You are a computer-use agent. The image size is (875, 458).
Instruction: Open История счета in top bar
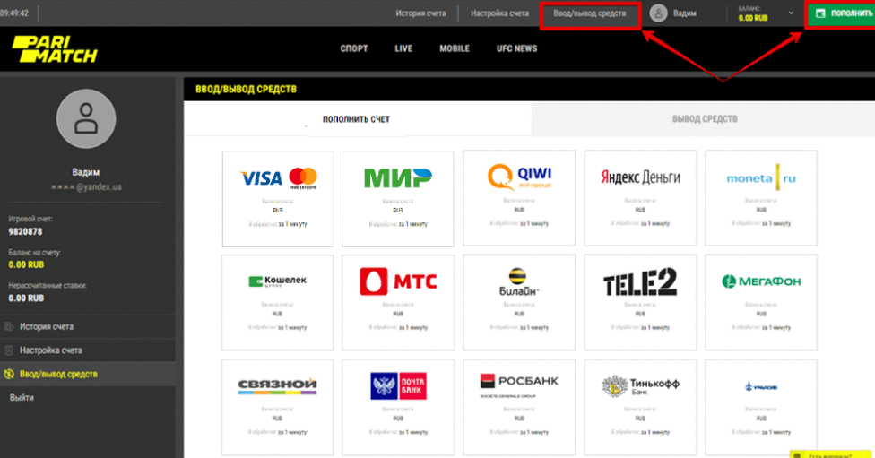[x=420, y=13]
